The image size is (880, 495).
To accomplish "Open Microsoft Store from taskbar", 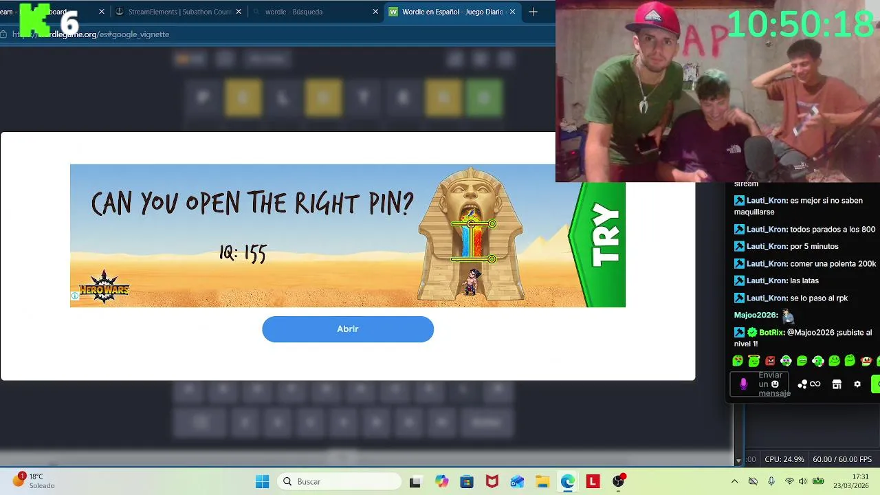I will tap(467, 482).
